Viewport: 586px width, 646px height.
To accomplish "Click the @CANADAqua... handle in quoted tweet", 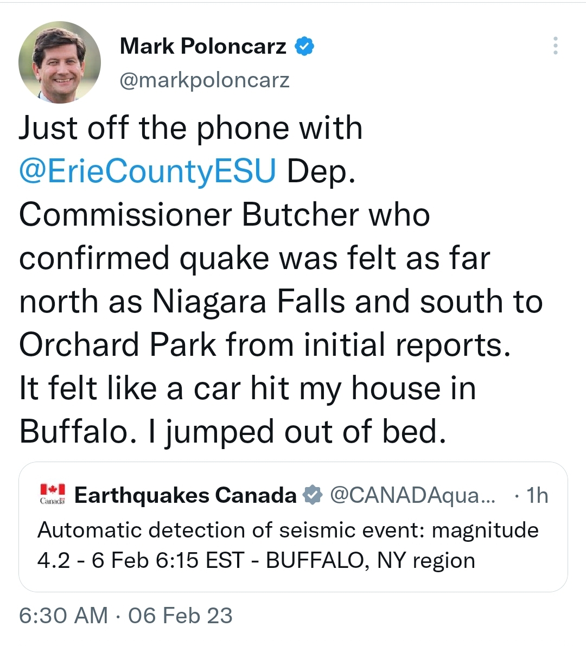I will tap(412, 495).
